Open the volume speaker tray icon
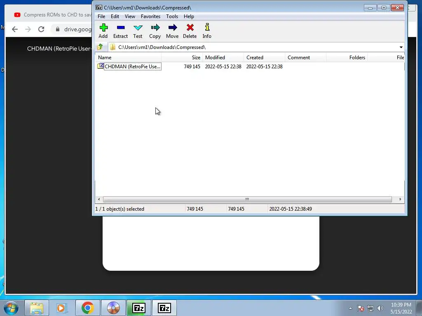Viewport: 422px width, 316px height. (380, 308)
